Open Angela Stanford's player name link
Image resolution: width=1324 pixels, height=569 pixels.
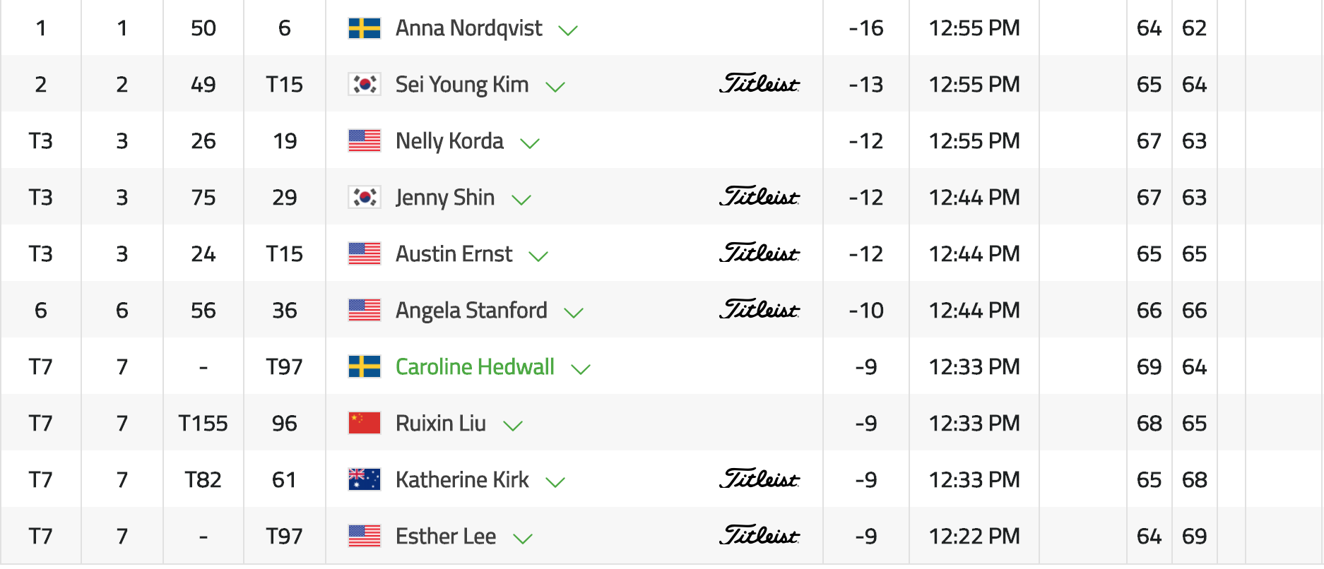point(471,311)
